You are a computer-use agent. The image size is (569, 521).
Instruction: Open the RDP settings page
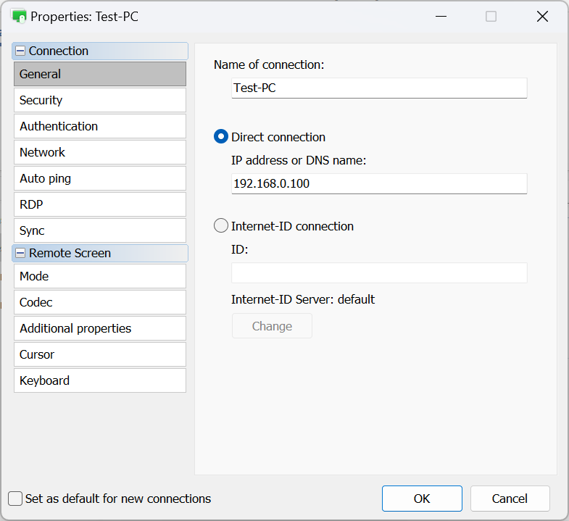99,204
